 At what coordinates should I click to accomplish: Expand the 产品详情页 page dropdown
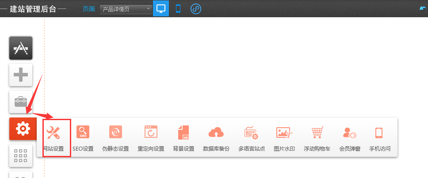[x=126, y=9]
